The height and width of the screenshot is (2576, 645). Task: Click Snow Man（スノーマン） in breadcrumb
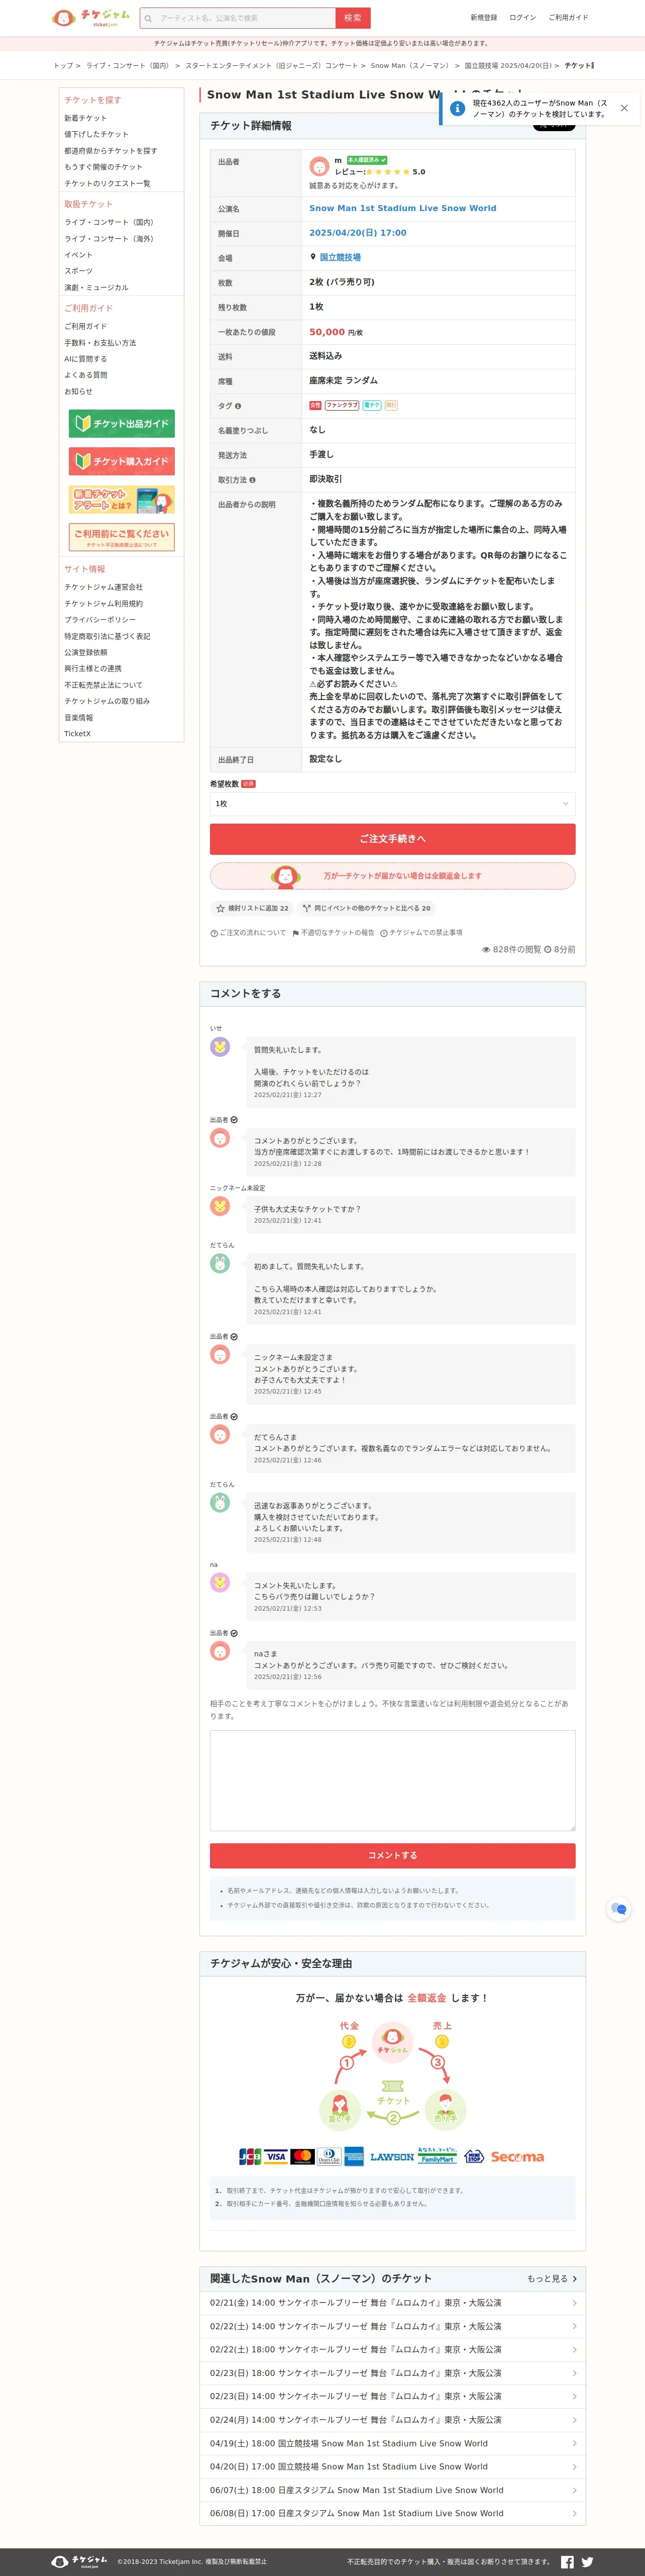[410, 66]
